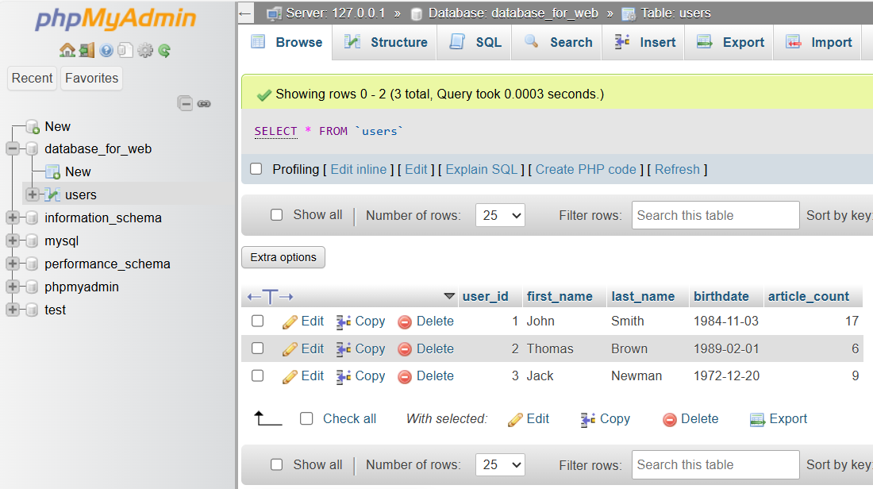
Task: Collapse the database_for_web tree node
Action: (13, 148)
